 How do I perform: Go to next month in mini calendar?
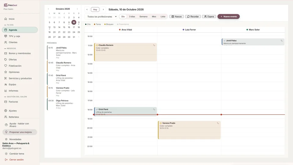coord(77,9)
